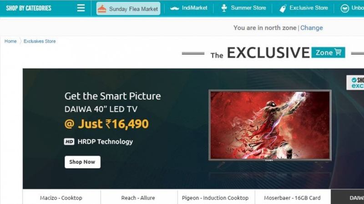Select the Macizo - Cooktop tab
The height and width of the screenshot is (204, 364).
61,197
